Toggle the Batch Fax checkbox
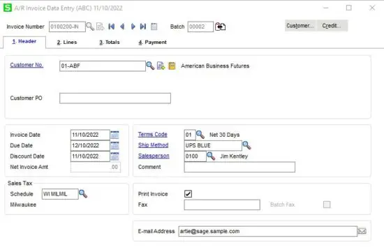 coord(327,205)
